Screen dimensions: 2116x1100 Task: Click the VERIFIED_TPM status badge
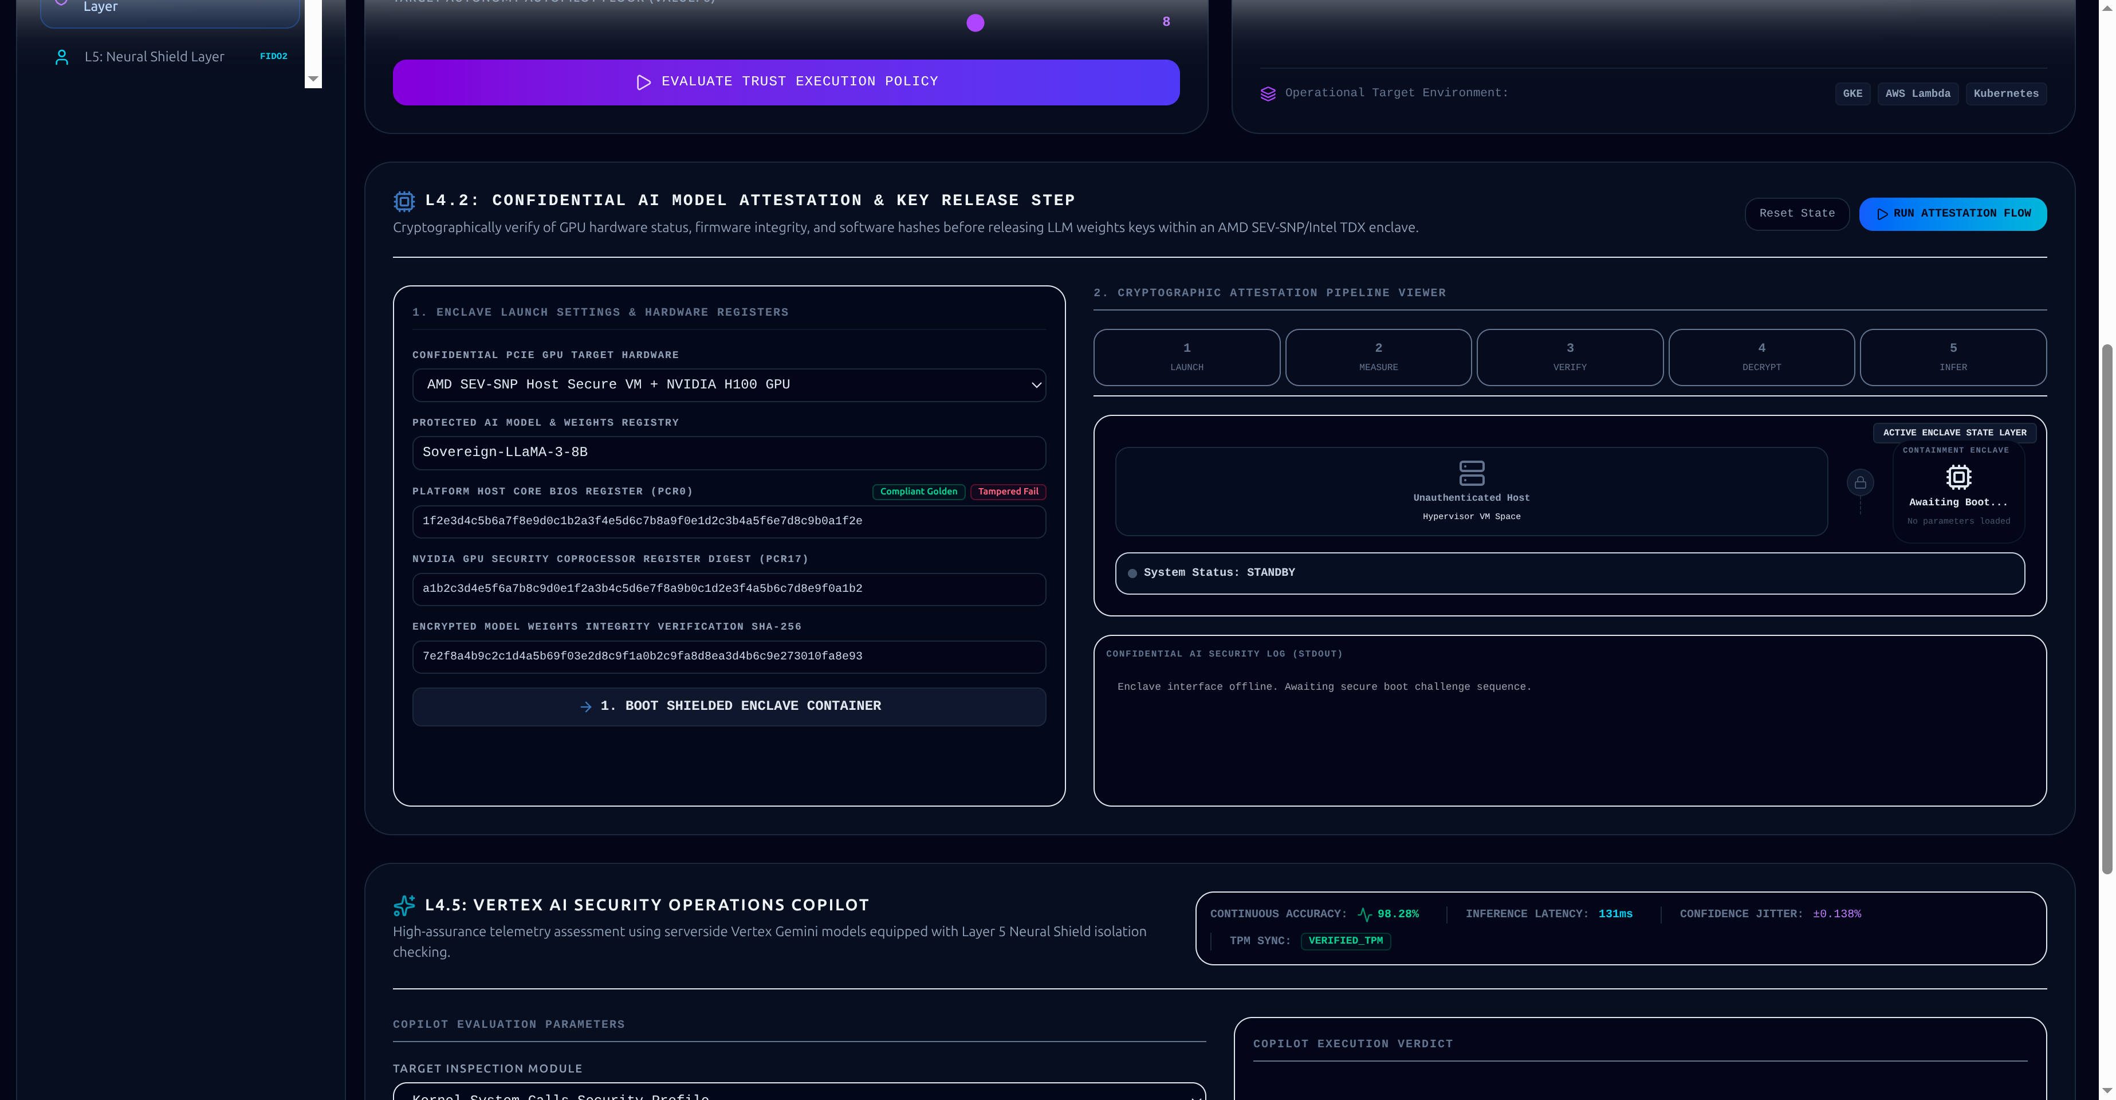pyautogui.click(x=1346, y=941)
